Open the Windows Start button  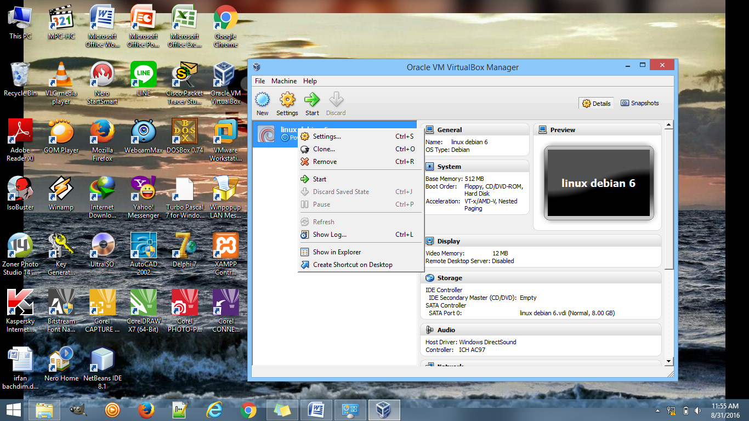point(13,410)
